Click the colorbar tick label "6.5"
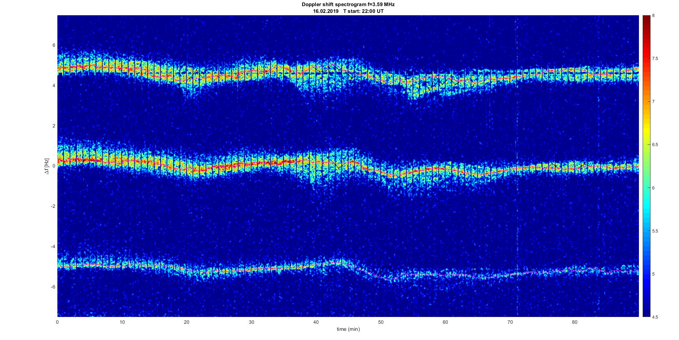Screen dimensions: 679x340 [655, 145]
